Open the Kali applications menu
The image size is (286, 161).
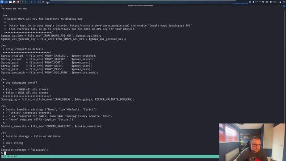point(2,2)
